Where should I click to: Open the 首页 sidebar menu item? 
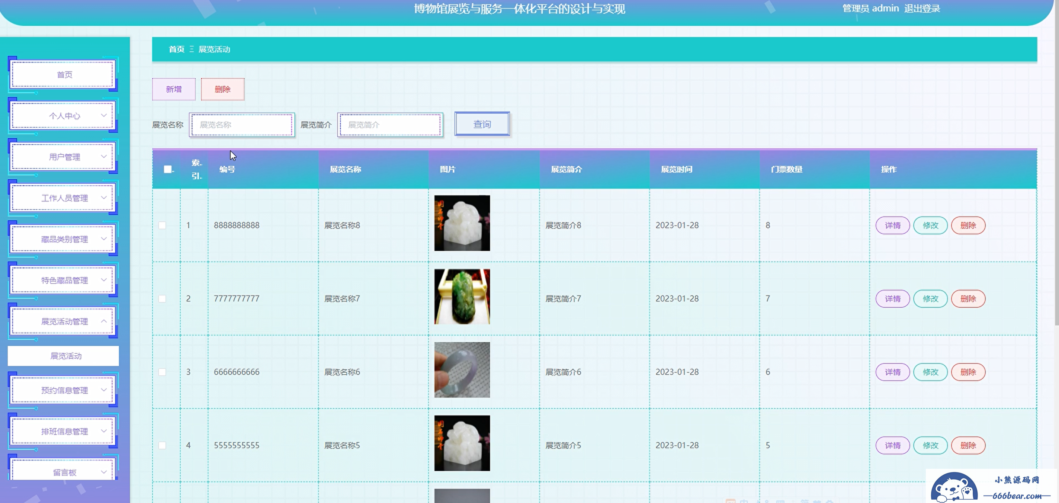(x=63, y=74)
